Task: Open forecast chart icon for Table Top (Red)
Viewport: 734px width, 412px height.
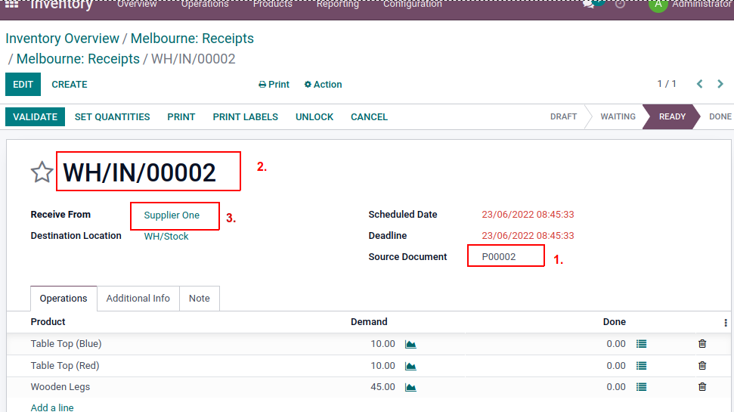Action: [x=410, y=366]
